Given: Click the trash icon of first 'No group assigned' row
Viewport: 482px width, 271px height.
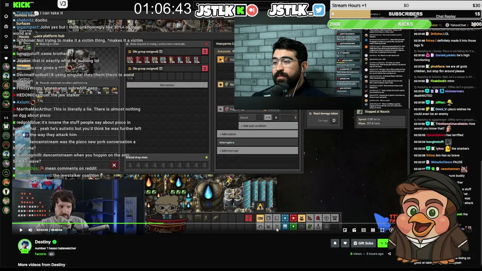Looking at the screenshot, I should 205,52.
